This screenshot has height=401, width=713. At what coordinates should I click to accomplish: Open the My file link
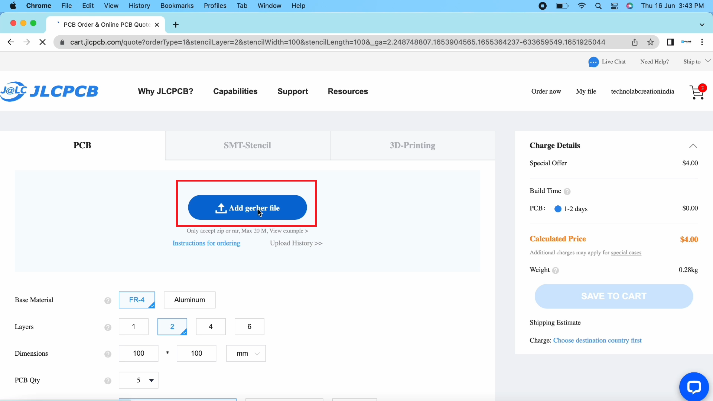pos(586,91)
